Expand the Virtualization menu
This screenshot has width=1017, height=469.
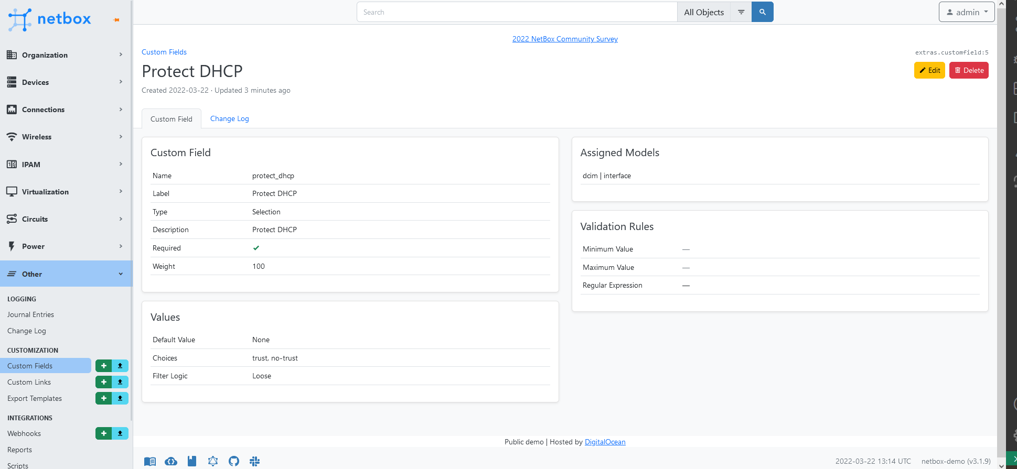66,192
